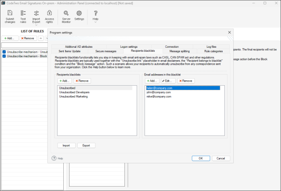This screenshot has width=281, height=191.
Task: Move the selected rule up with arrow button
Action: tap(41, 38)
